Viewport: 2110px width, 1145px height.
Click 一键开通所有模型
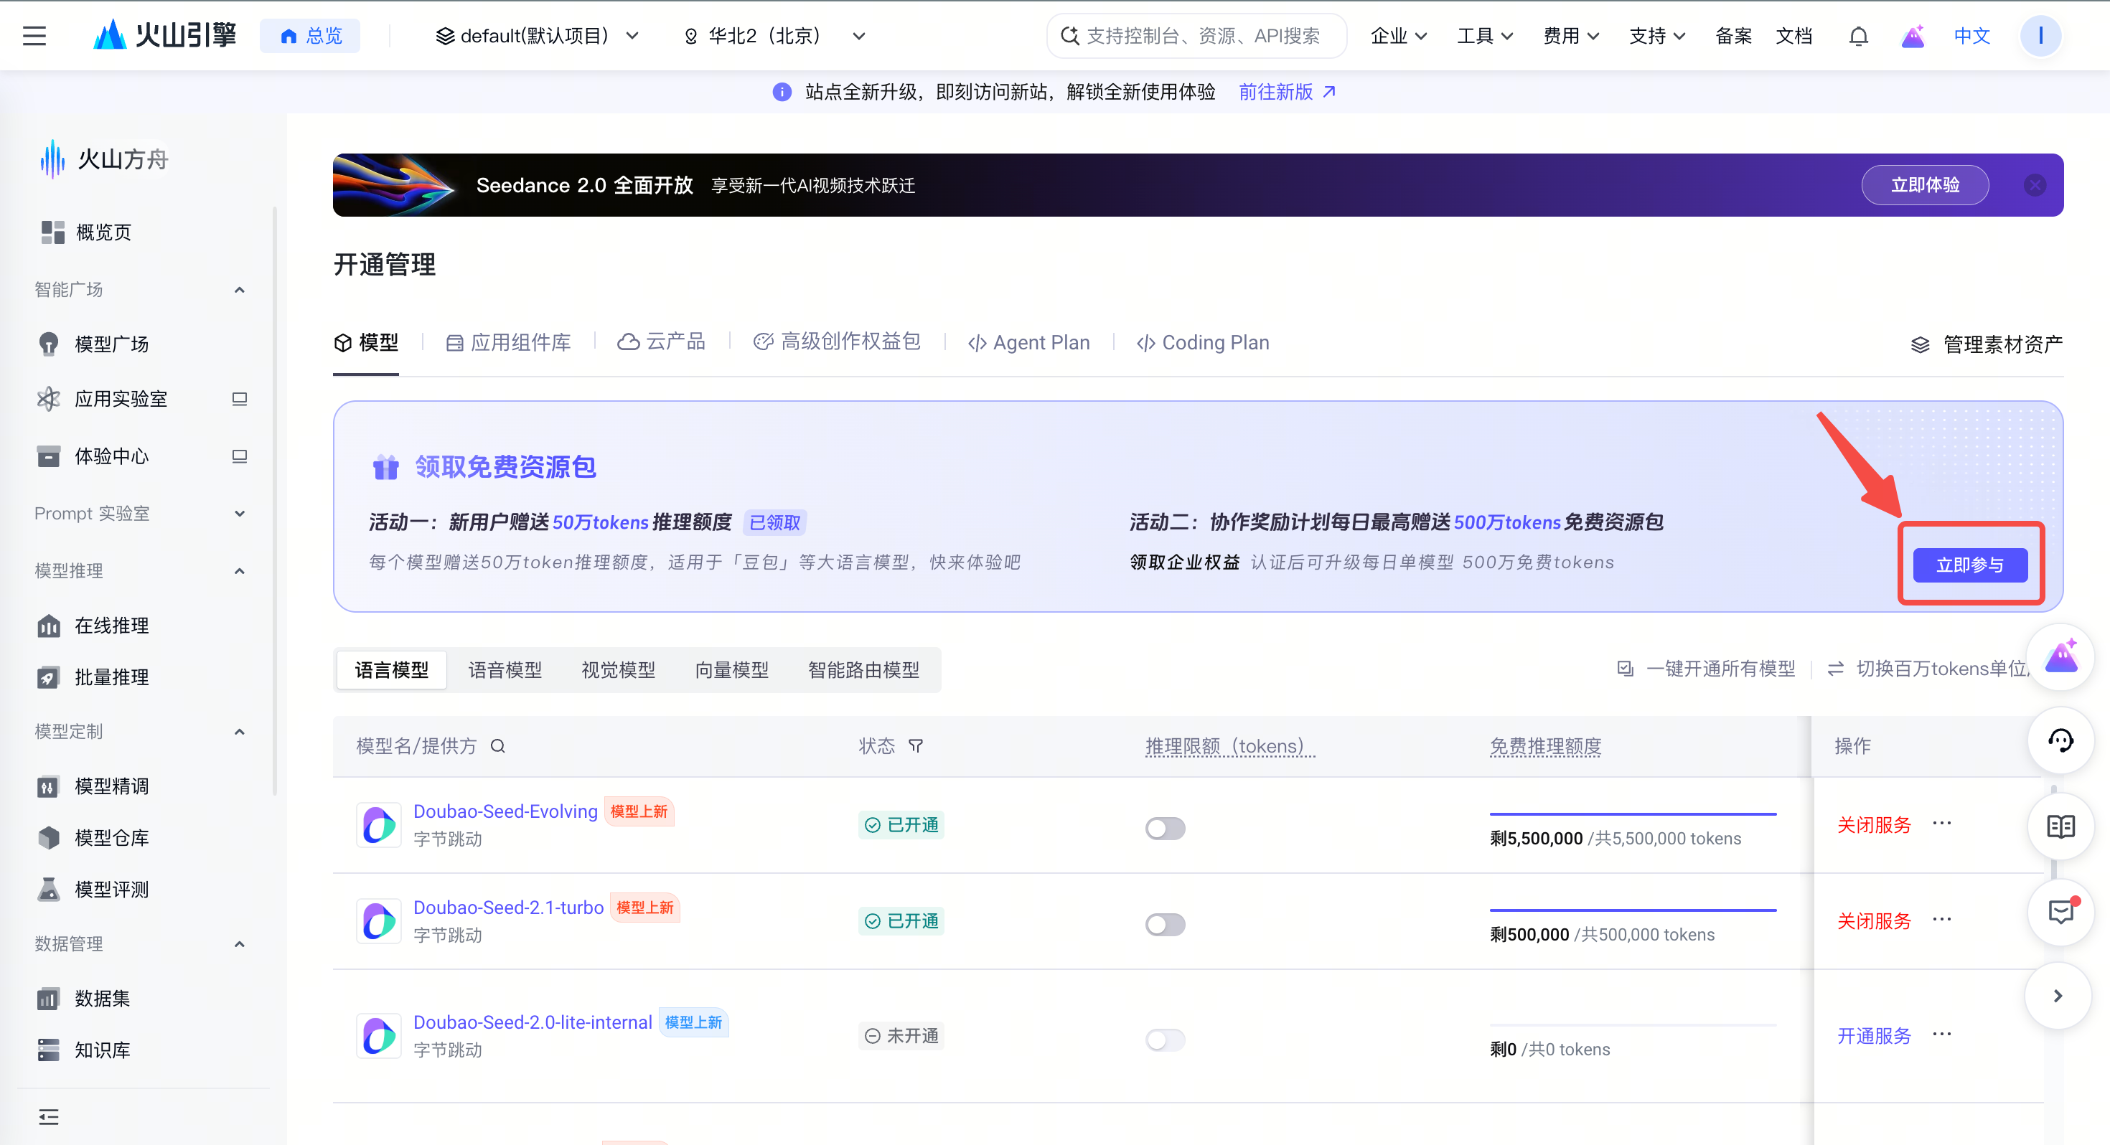[x=1706, y=669]
